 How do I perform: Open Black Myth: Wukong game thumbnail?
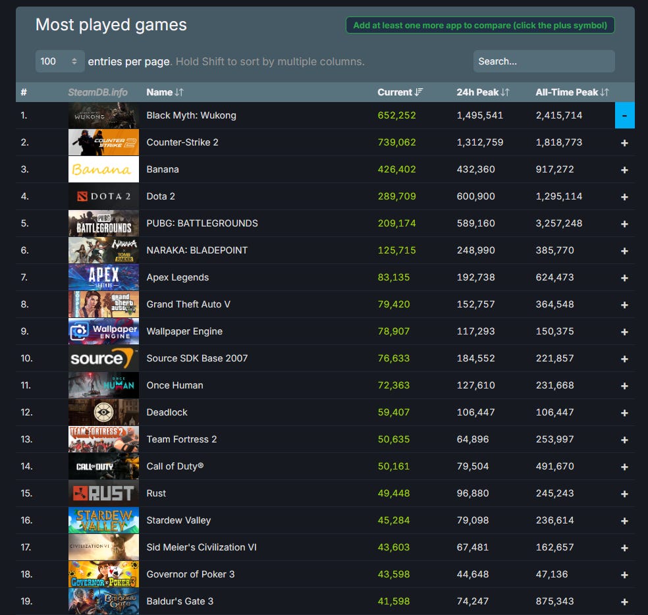103,115
